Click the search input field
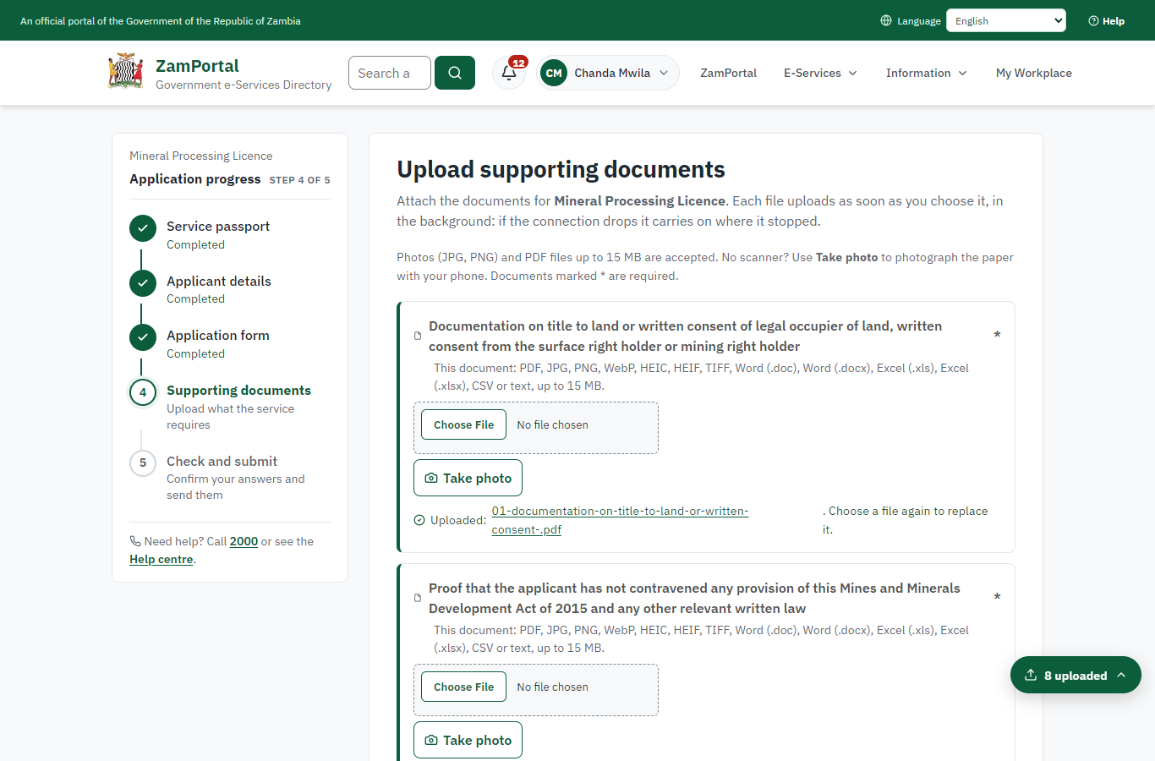1155x761 pixels. pyautogui.click(x=390, y=73)
